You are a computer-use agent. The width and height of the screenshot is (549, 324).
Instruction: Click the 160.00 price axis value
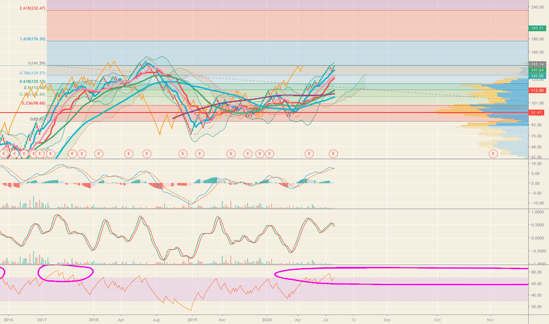(x=537, y=52)
